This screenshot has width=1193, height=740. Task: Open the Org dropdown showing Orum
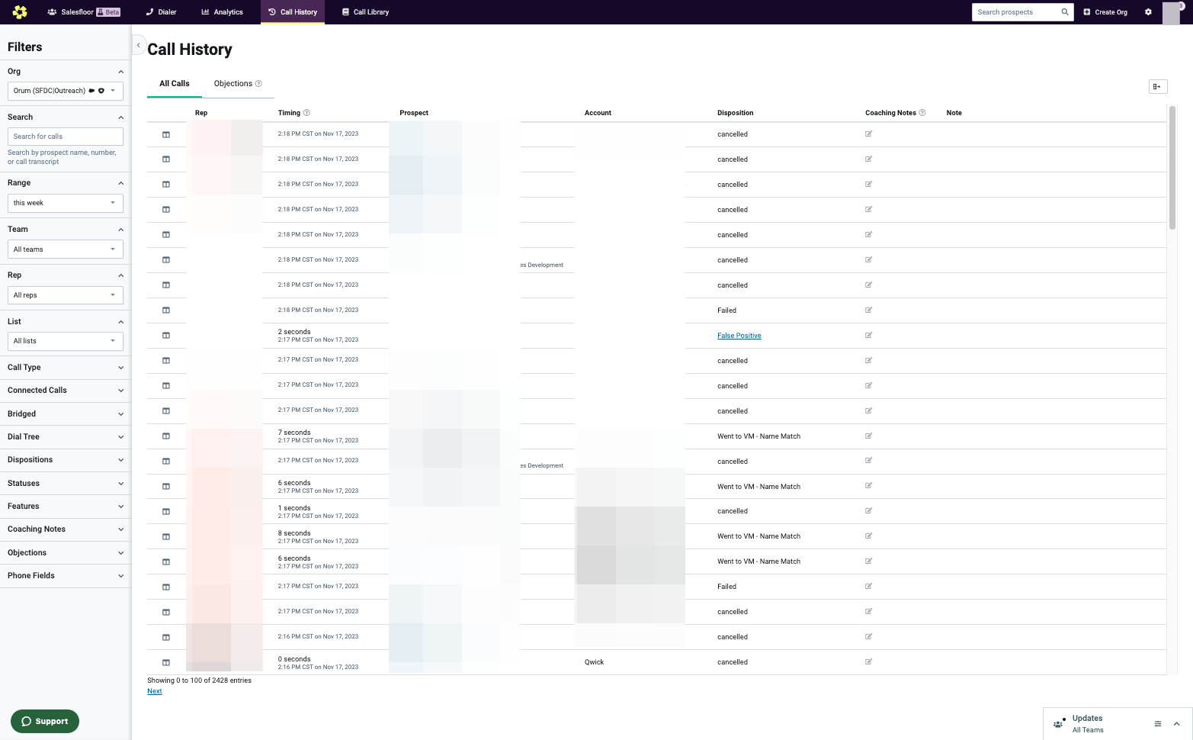(66, 91)
